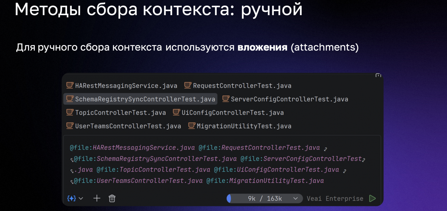
Task: Send the prompt with the green play button
Action: [372, 198]
